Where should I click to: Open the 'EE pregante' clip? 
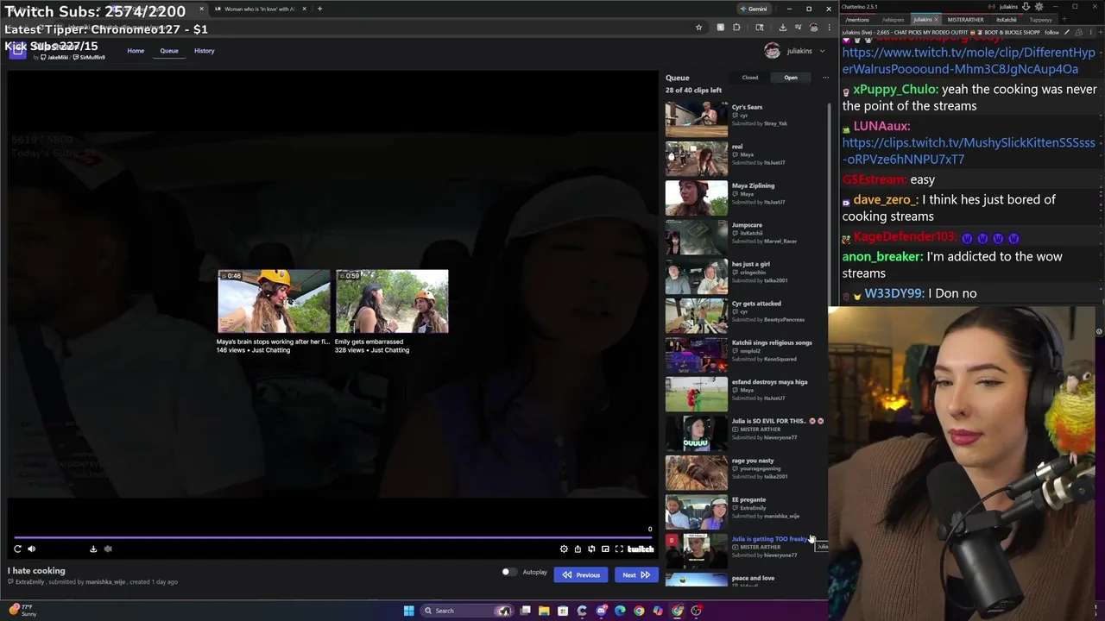[x=697, y=511]
